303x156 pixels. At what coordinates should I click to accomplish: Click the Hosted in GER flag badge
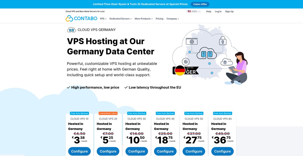[x=186, y=70]
